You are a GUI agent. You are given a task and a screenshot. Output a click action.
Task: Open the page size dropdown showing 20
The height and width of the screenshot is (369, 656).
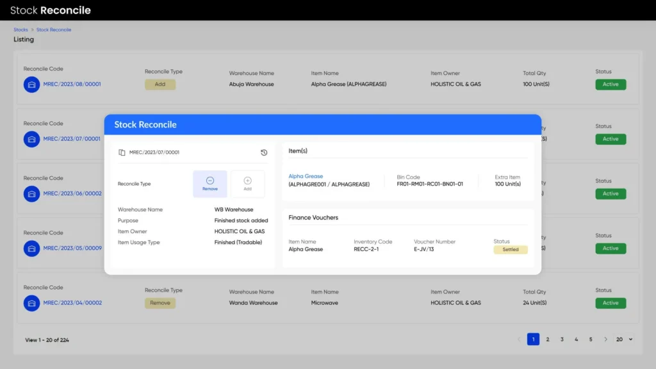coord(623,340)
